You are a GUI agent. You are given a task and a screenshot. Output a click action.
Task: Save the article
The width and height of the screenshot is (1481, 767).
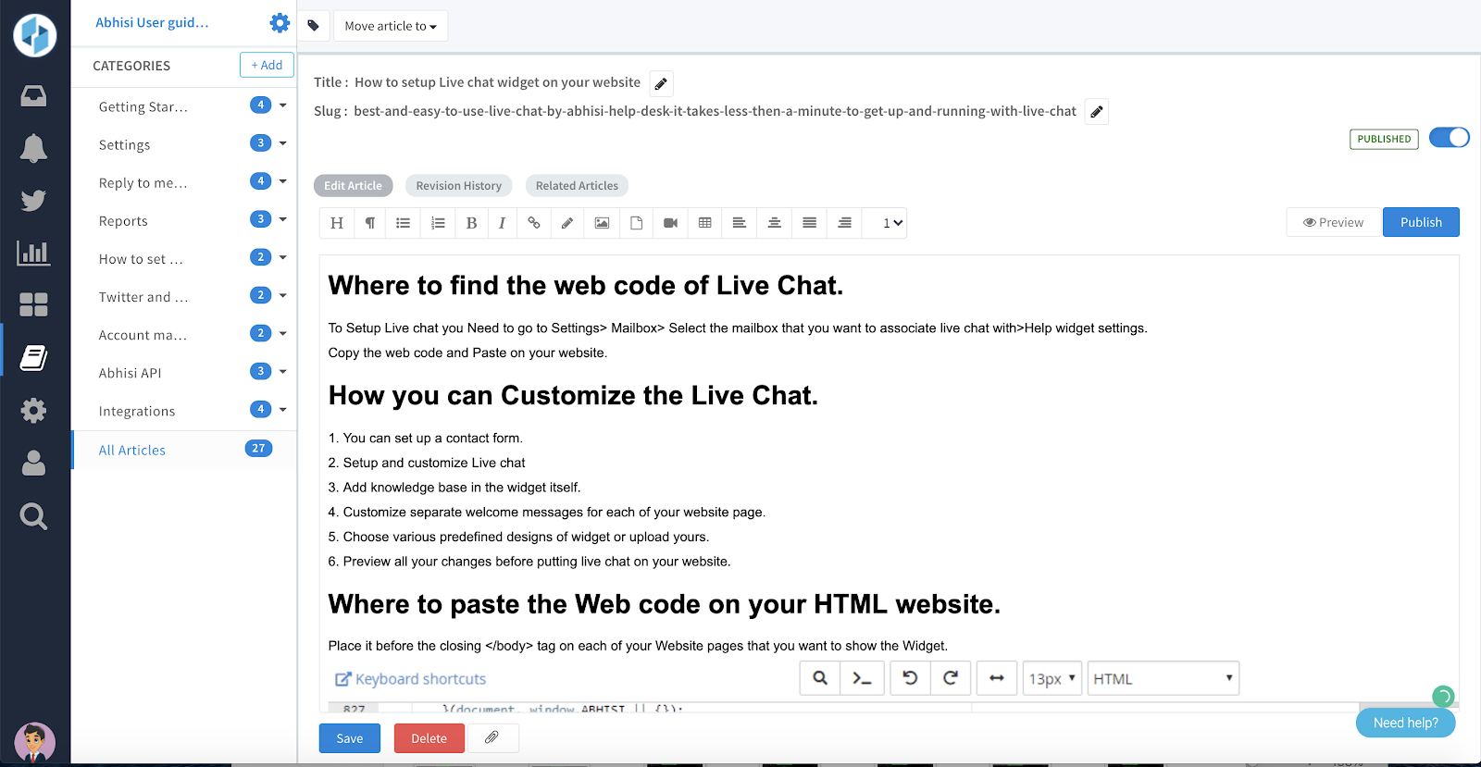click(350, 738)
